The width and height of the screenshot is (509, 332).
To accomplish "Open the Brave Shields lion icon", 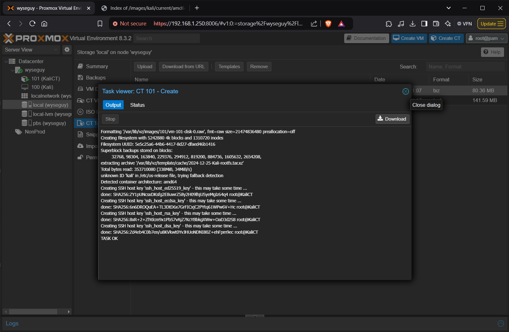I will pyautogui.click(x=328, y=24).
